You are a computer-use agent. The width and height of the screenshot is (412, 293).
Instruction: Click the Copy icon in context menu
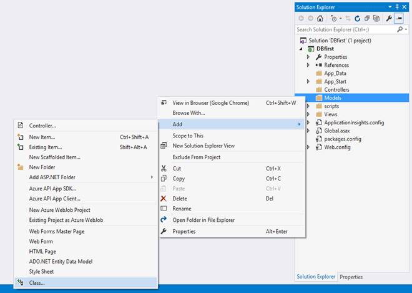164,178
